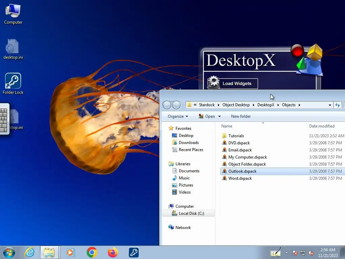
Task: Click the Objects breadcrumb segment
Action: pos(289,105)
